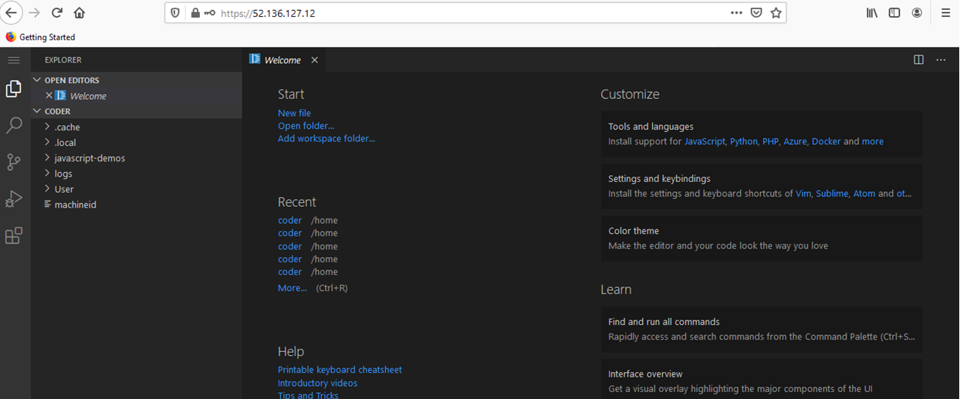Reload the current page

coord(57,12)
